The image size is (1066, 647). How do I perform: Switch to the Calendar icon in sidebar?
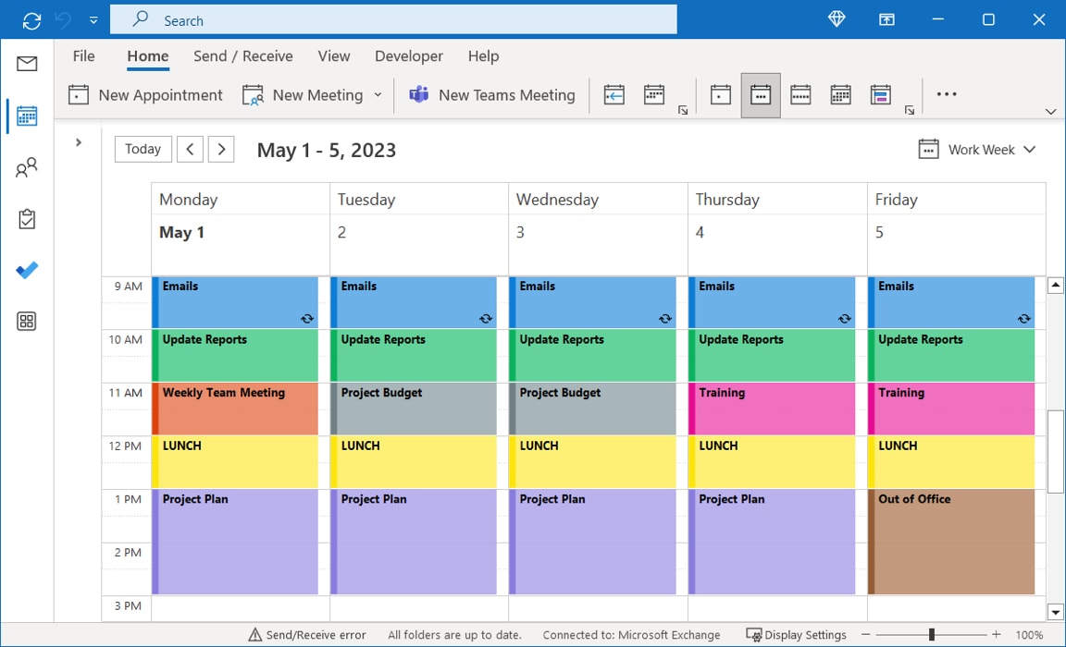[x=27, y=116]
